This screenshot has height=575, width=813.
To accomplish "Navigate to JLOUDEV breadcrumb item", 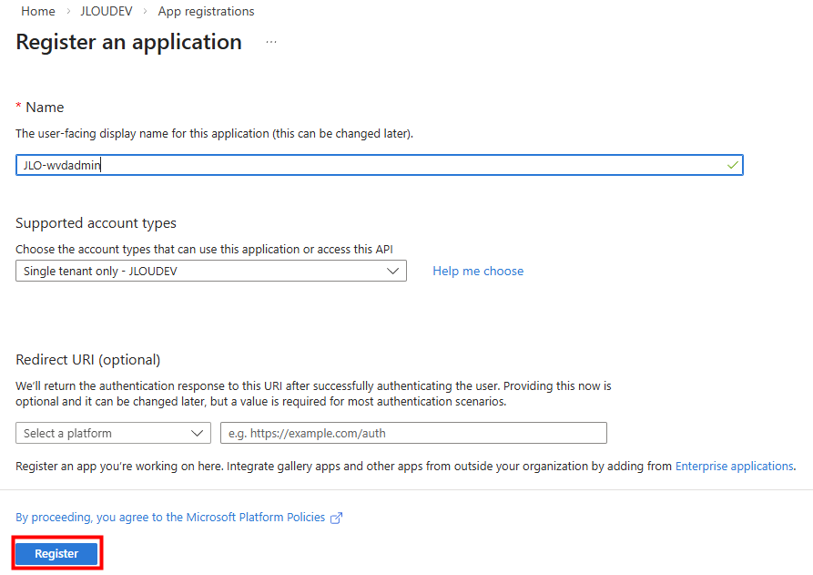I will [x=107, y=12].
